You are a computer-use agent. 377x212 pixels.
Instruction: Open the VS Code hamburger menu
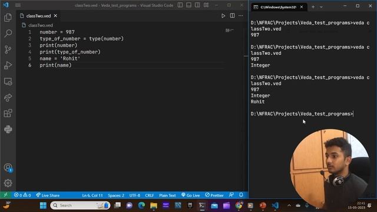[x=18, y=5]
